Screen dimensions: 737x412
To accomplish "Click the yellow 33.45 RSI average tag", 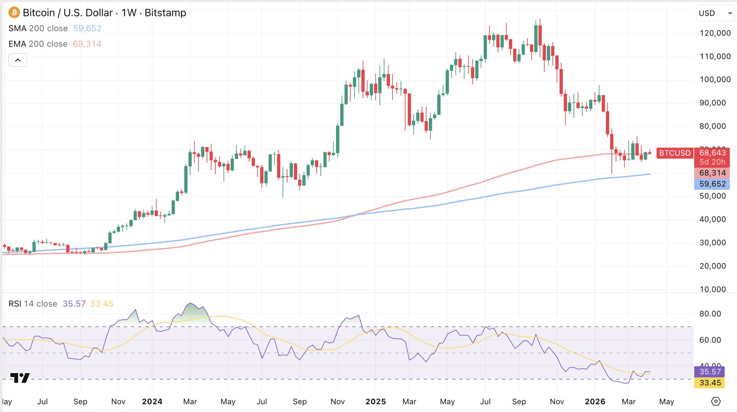I will 710,383.
